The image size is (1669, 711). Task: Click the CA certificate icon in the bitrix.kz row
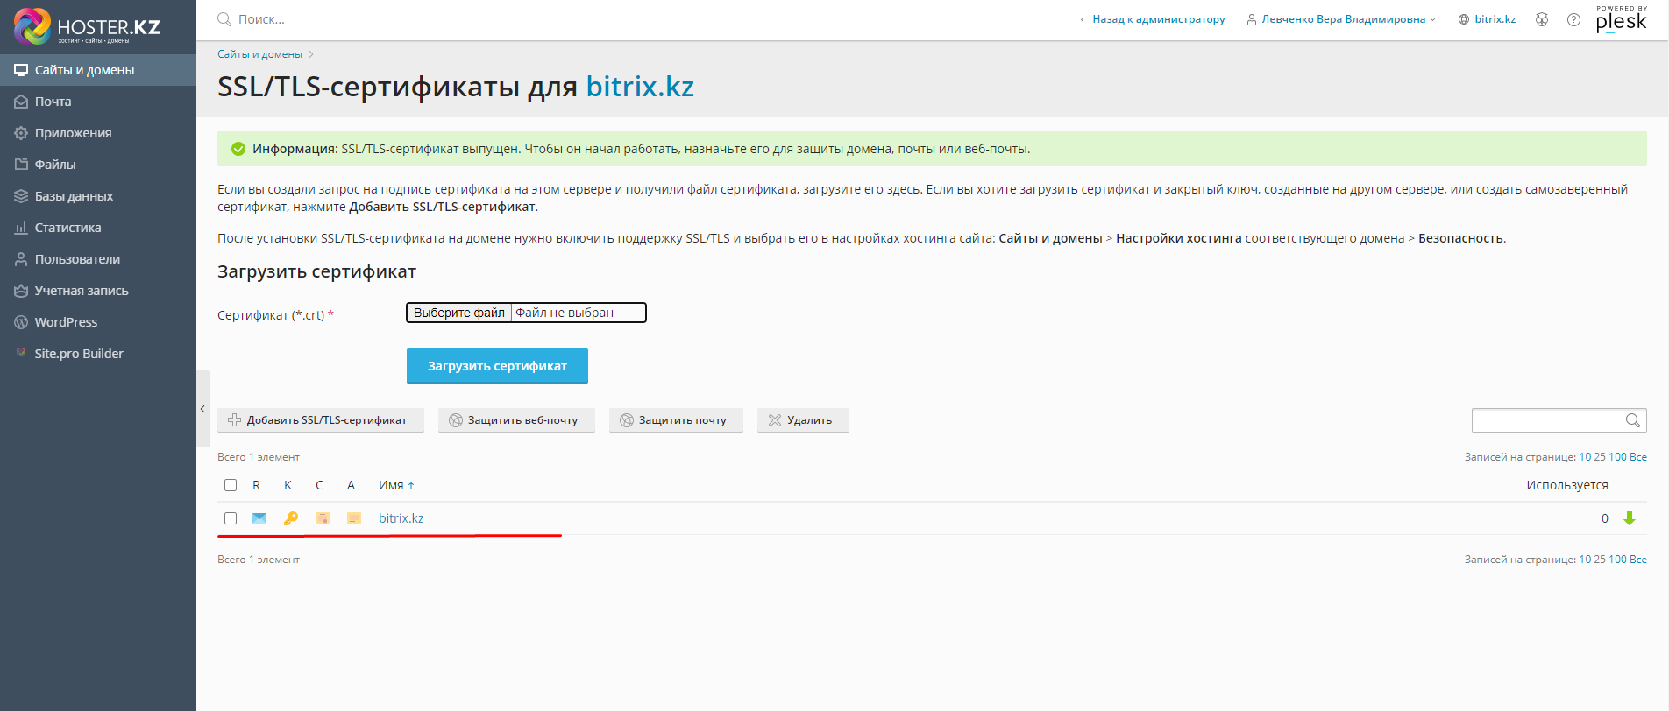(x=354, y=518)
